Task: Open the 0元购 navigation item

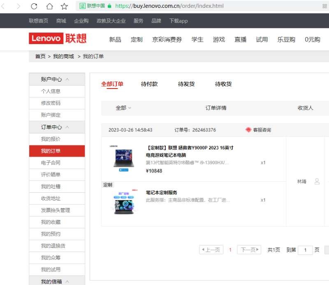Action: (313, 40)
